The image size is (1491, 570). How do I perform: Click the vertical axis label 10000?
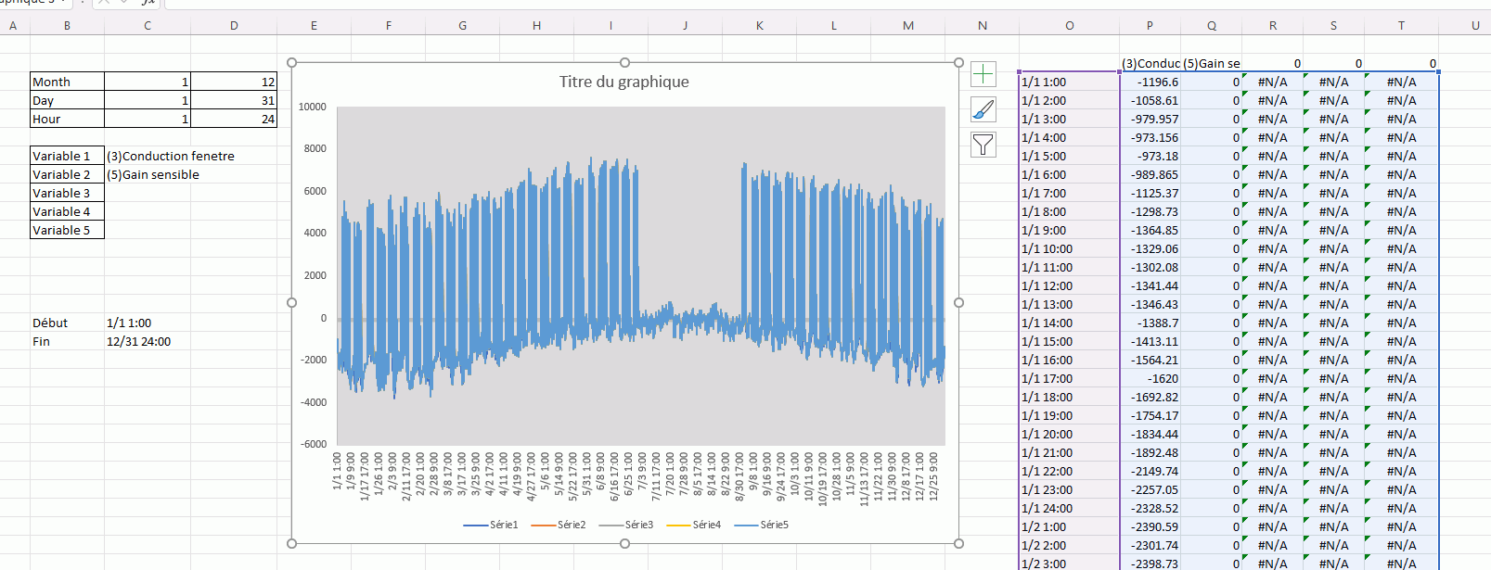pyautogui.click(x=313, y=107)
